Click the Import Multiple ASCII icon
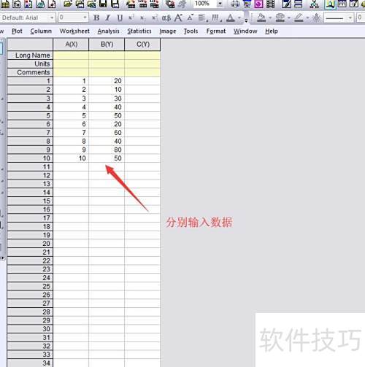 pos(154,4)
